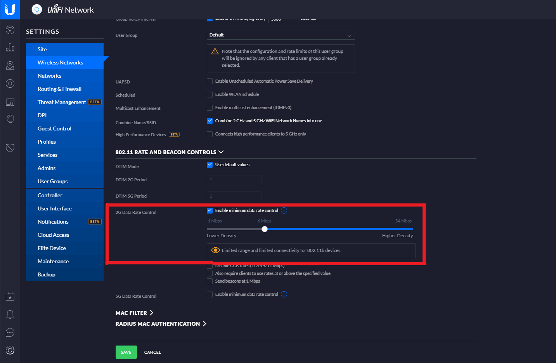Viewport: 556px width, 363px height.
Task: Enable multicast enhancement (IGMPv3) checkbox
Action: 210,108
